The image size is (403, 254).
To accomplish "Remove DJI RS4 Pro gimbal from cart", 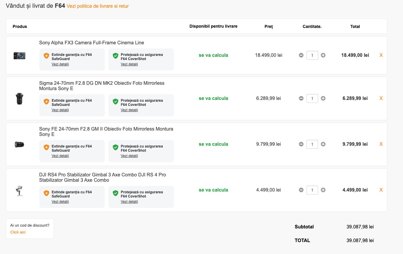I will click(x=381, y=190).
